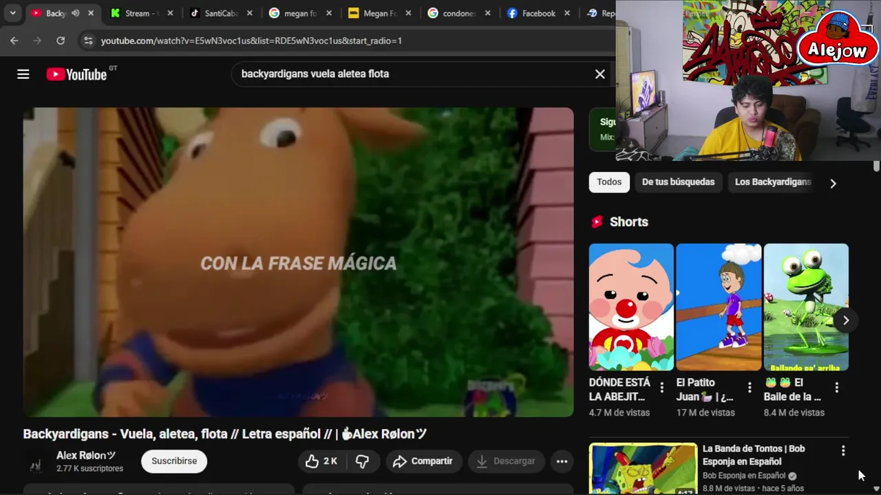Open options for DÓNDE ESTÁ LA ABEJITA short

[x=662, y=388]
